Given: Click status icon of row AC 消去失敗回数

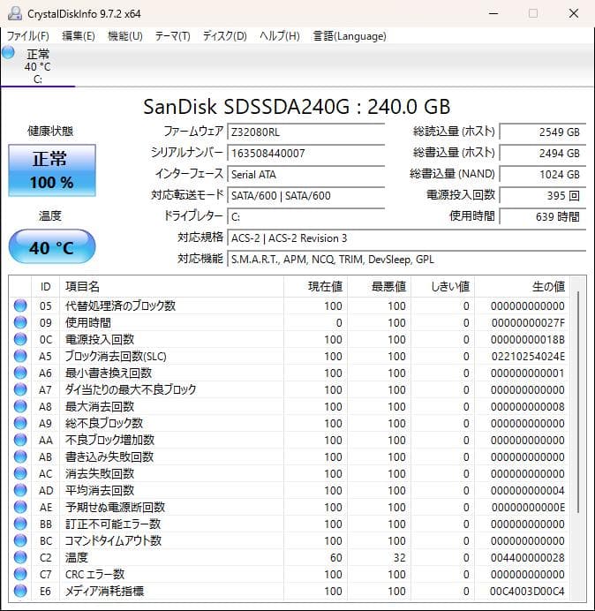Looking at the screenshot, I should 20,473.
